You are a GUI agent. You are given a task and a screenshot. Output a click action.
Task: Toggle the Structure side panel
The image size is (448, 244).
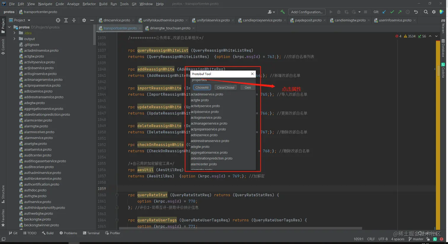(3, 194)
